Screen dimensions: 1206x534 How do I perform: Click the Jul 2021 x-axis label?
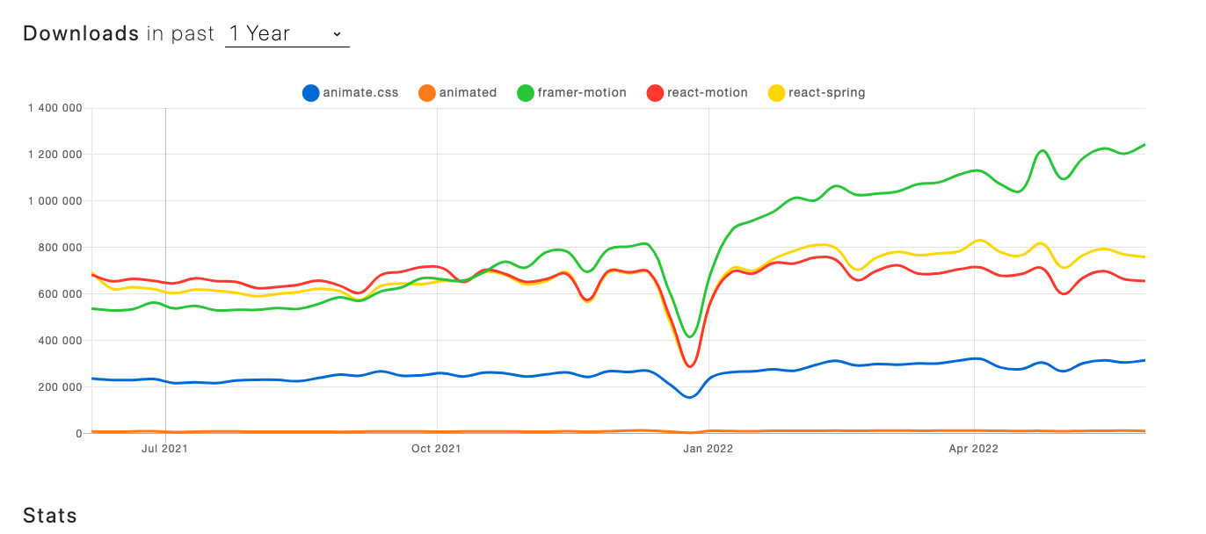tap(164, 449)
